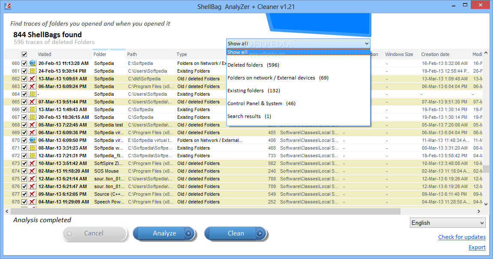Uncheck the checkbox for row 667
Screen dimensions: 493x259
coord(24,117)
